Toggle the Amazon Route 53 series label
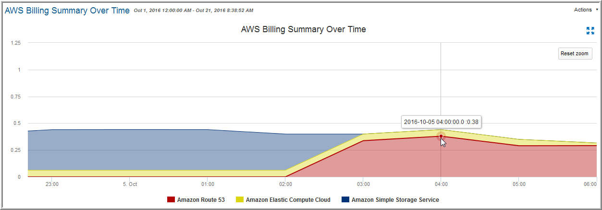Screen dimensions: 602x210 click(200, 199)
